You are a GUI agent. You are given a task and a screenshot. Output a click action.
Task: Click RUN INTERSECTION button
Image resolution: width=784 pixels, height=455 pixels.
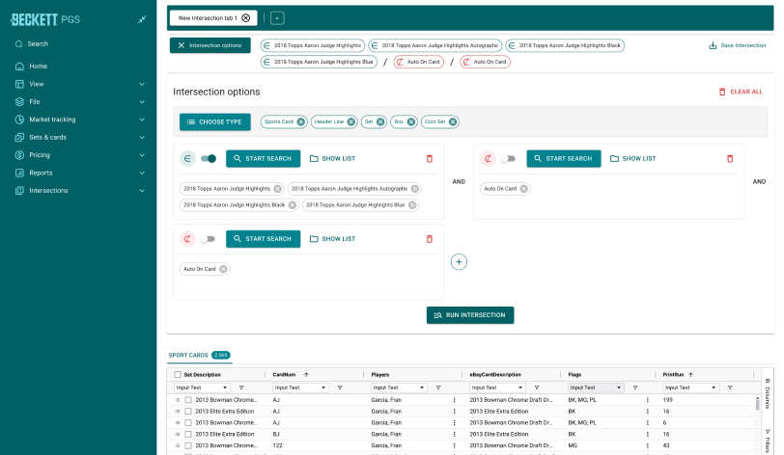coord(470,315)
